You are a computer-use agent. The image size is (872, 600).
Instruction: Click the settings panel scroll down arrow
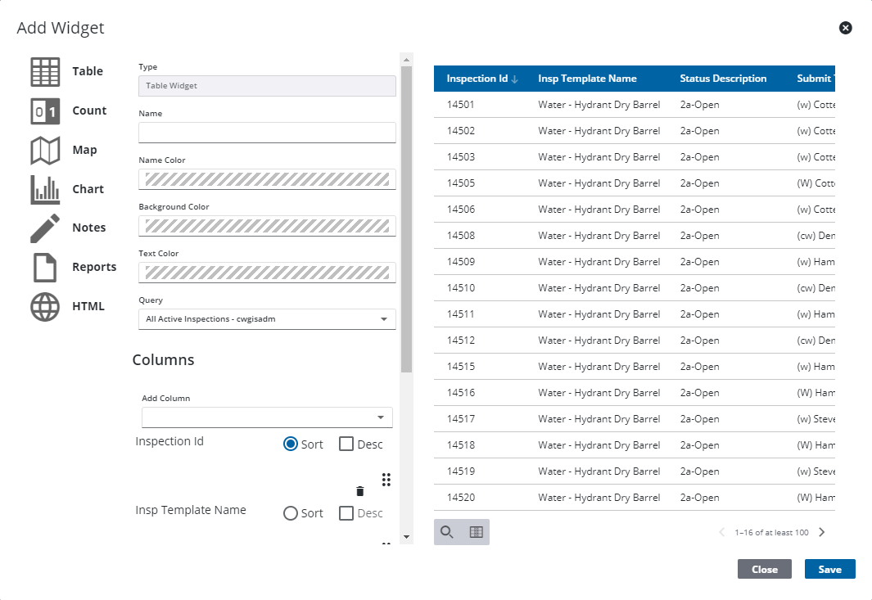[407, 537]
